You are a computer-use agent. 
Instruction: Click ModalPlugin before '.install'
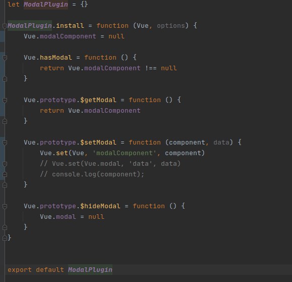pyautogui.click(x=30, y=26)
